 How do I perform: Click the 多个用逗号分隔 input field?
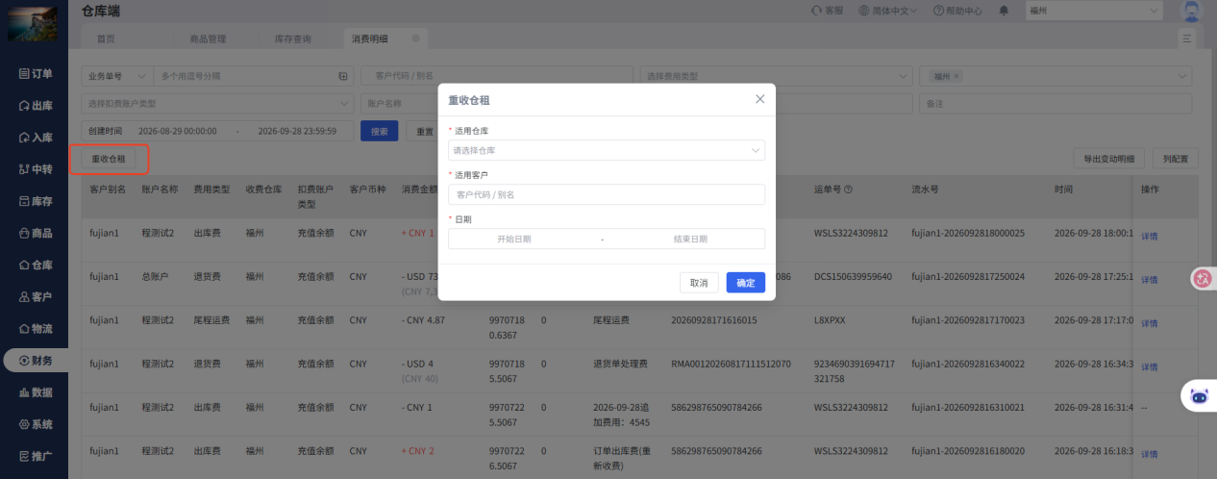click(x=245, y=76)
